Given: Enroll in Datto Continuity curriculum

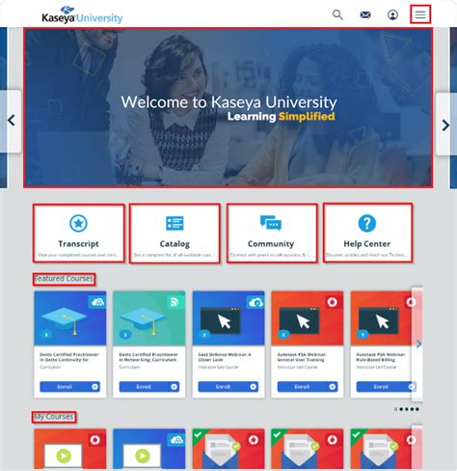Looking at the screenshot, I should 69,387.
